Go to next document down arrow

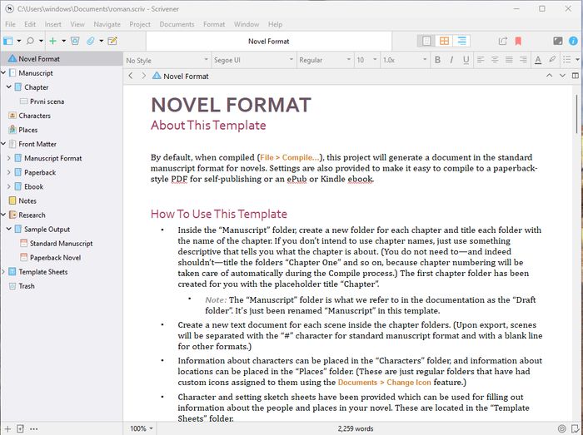(562, 76)
